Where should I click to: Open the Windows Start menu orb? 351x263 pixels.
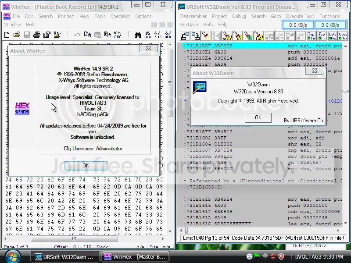click(13, 257)
